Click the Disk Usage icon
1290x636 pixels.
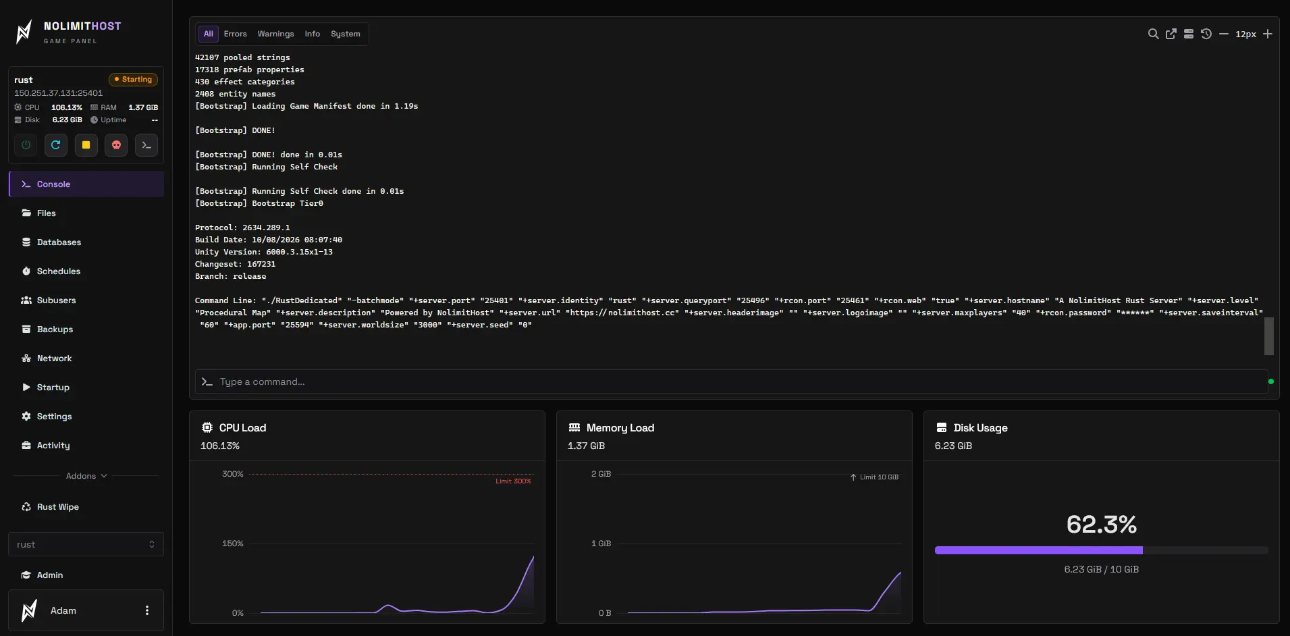[x=942, y=427]
